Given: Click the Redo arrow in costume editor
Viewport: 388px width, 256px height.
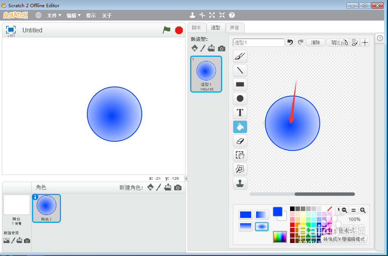Looking at the screenshot, I should pyautogui.click(x=300, y=42).
